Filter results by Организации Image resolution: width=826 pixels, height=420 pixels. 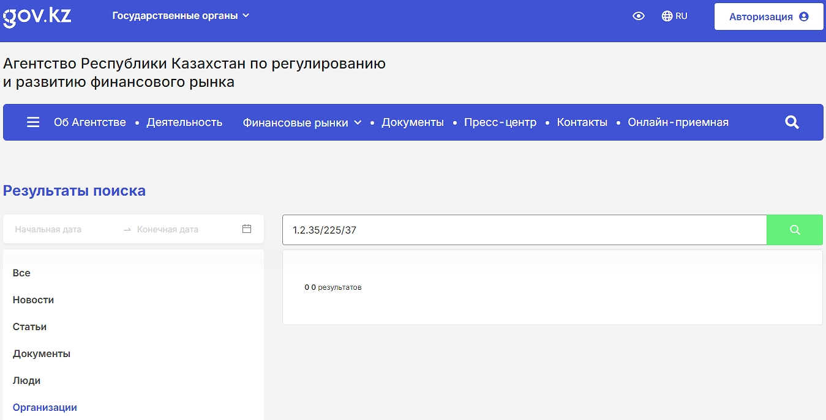[x=45, y=408]
